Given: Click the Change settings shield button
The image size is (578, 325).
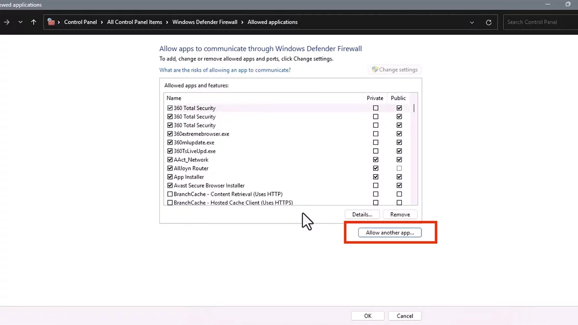Looking at the screenshot, I should 394,70.
